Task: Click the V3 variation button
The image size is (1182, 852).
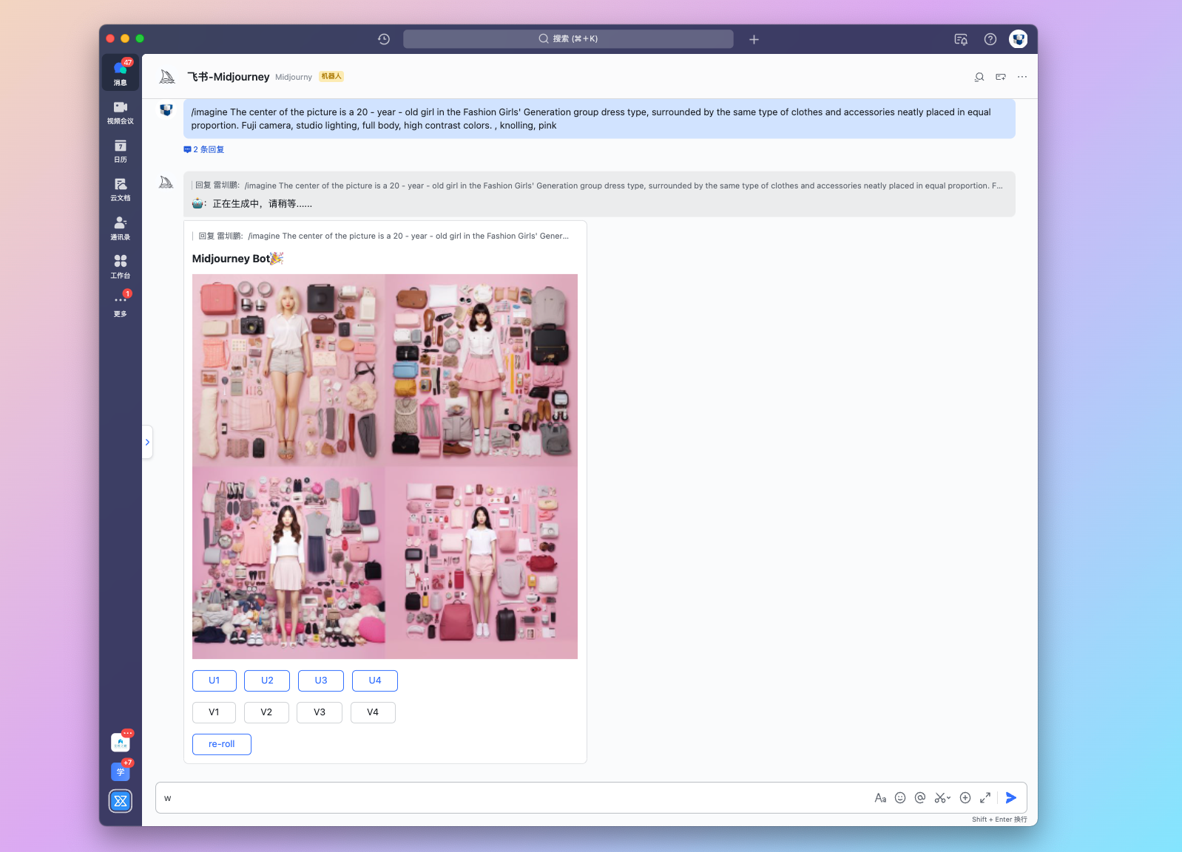Action: (320, 712)
